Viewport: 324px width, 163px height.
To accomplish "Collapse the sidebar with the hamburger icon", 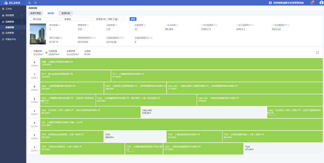I will click(x=29, y=3).
